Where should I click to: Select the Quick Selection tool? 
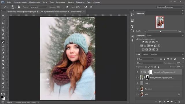click(x=3, y=27)
